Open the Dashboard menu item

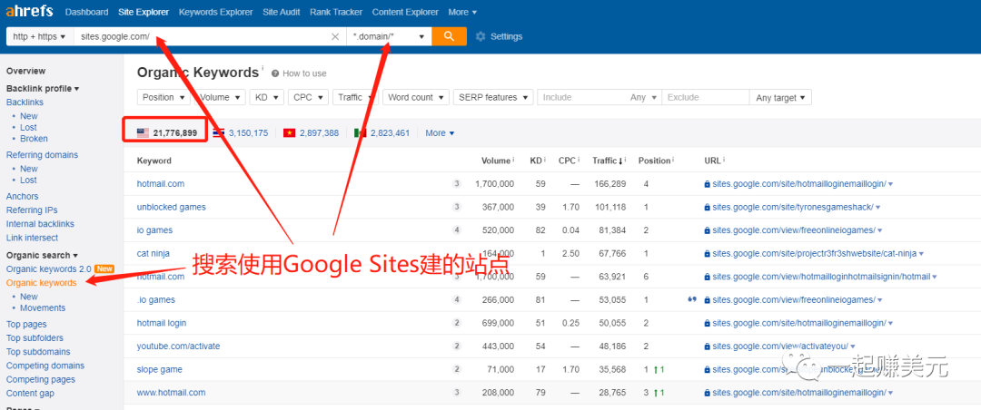point(86,12)
